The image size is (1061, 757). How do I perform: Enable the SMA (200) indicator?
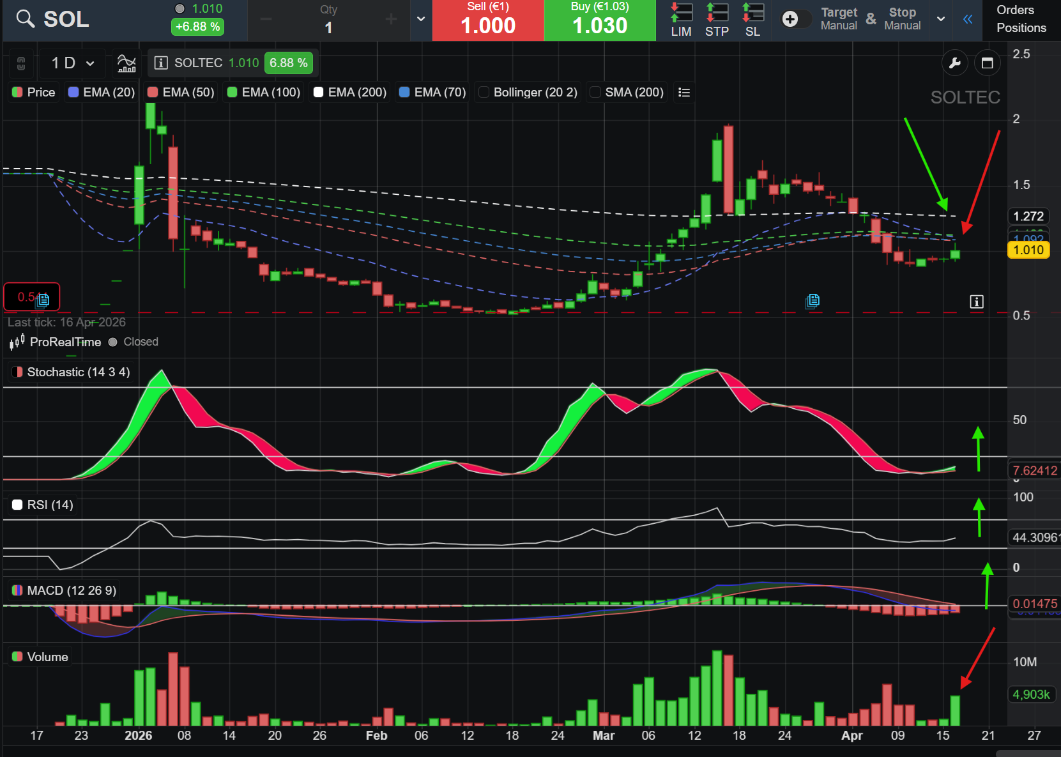click(595, 92)
